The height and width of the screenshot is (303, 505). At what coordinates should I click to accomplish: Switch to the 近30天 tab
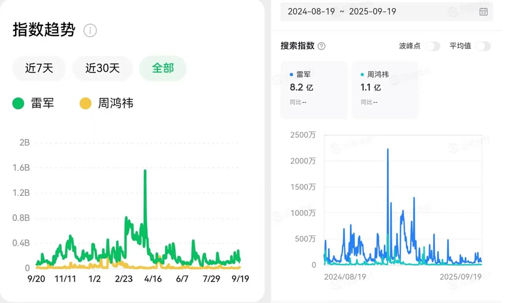[x=102, y=68]
